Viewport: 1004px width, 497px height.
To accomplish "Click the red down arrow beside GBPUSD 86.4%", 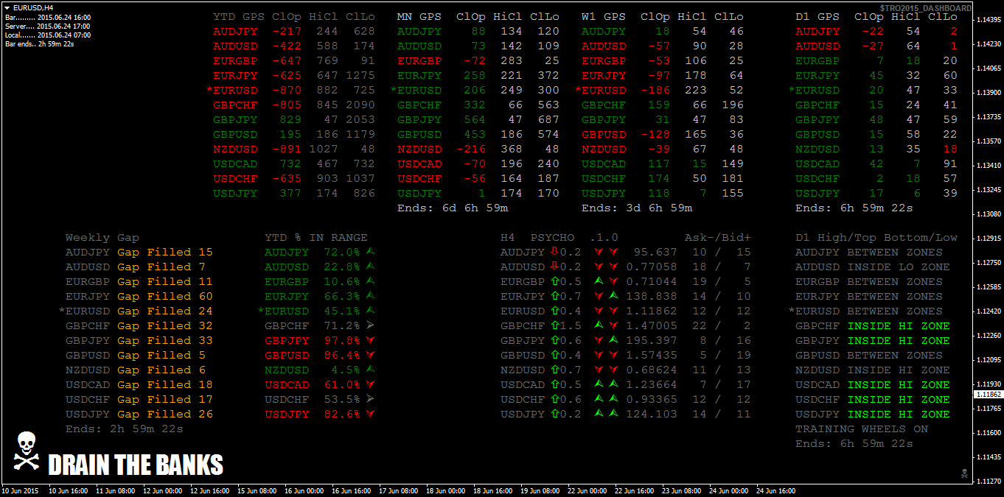I will [370, 355].
